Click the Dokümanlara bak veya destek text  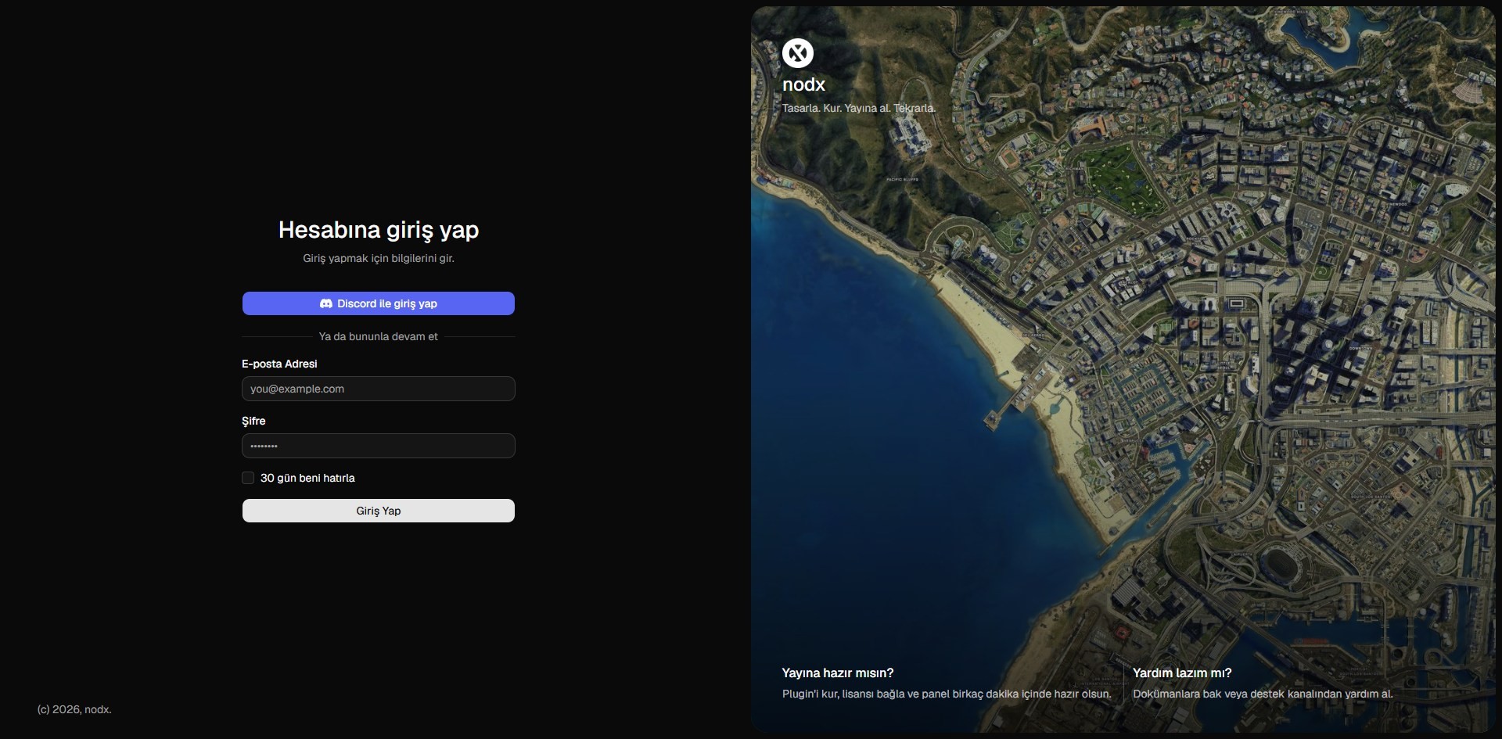1263,694
